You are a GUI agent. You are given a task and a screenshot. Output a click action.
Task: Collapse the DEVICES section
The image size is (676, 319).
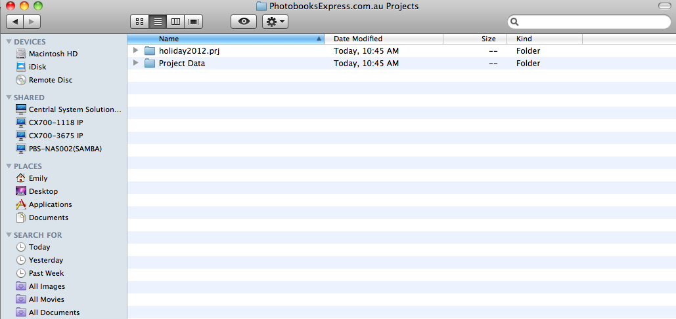coord(9,42)
